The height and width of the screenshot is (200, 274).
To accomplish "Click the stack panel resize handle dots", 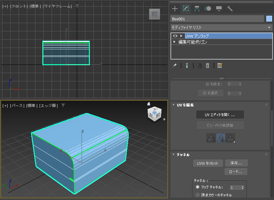I will (221, 78).
